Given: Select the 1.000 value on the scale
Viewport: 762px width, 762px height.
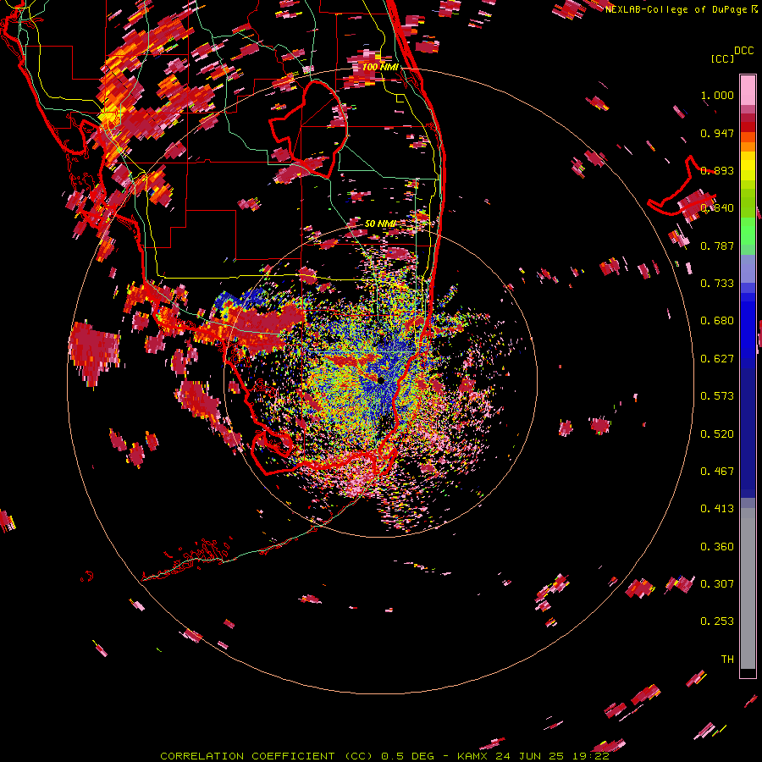Looking at the screenshot, I should tap(717, 95).
